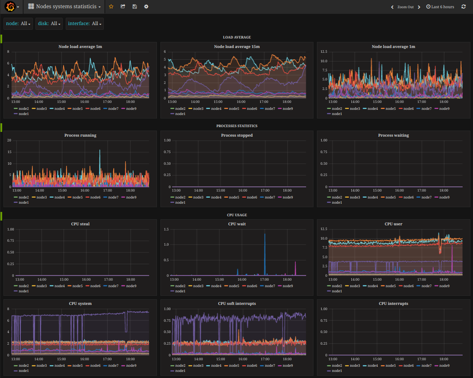This screenshot has height=378, width=473.
Task: Open CPU soft interrupts panel title menu
Action: point(237,304)
